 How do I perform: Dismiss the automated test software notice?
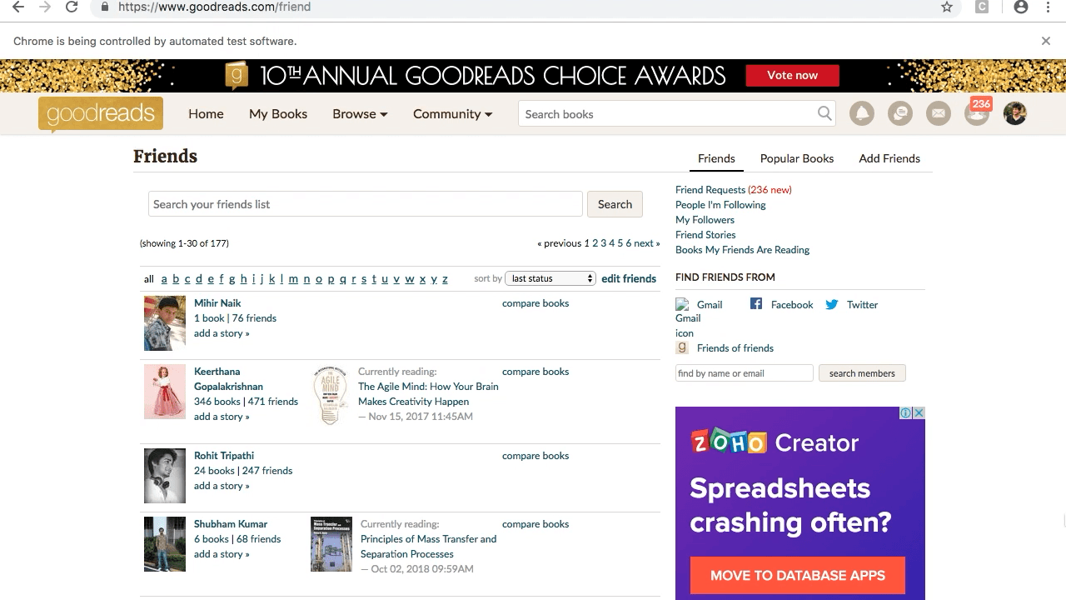point(1046,41)
